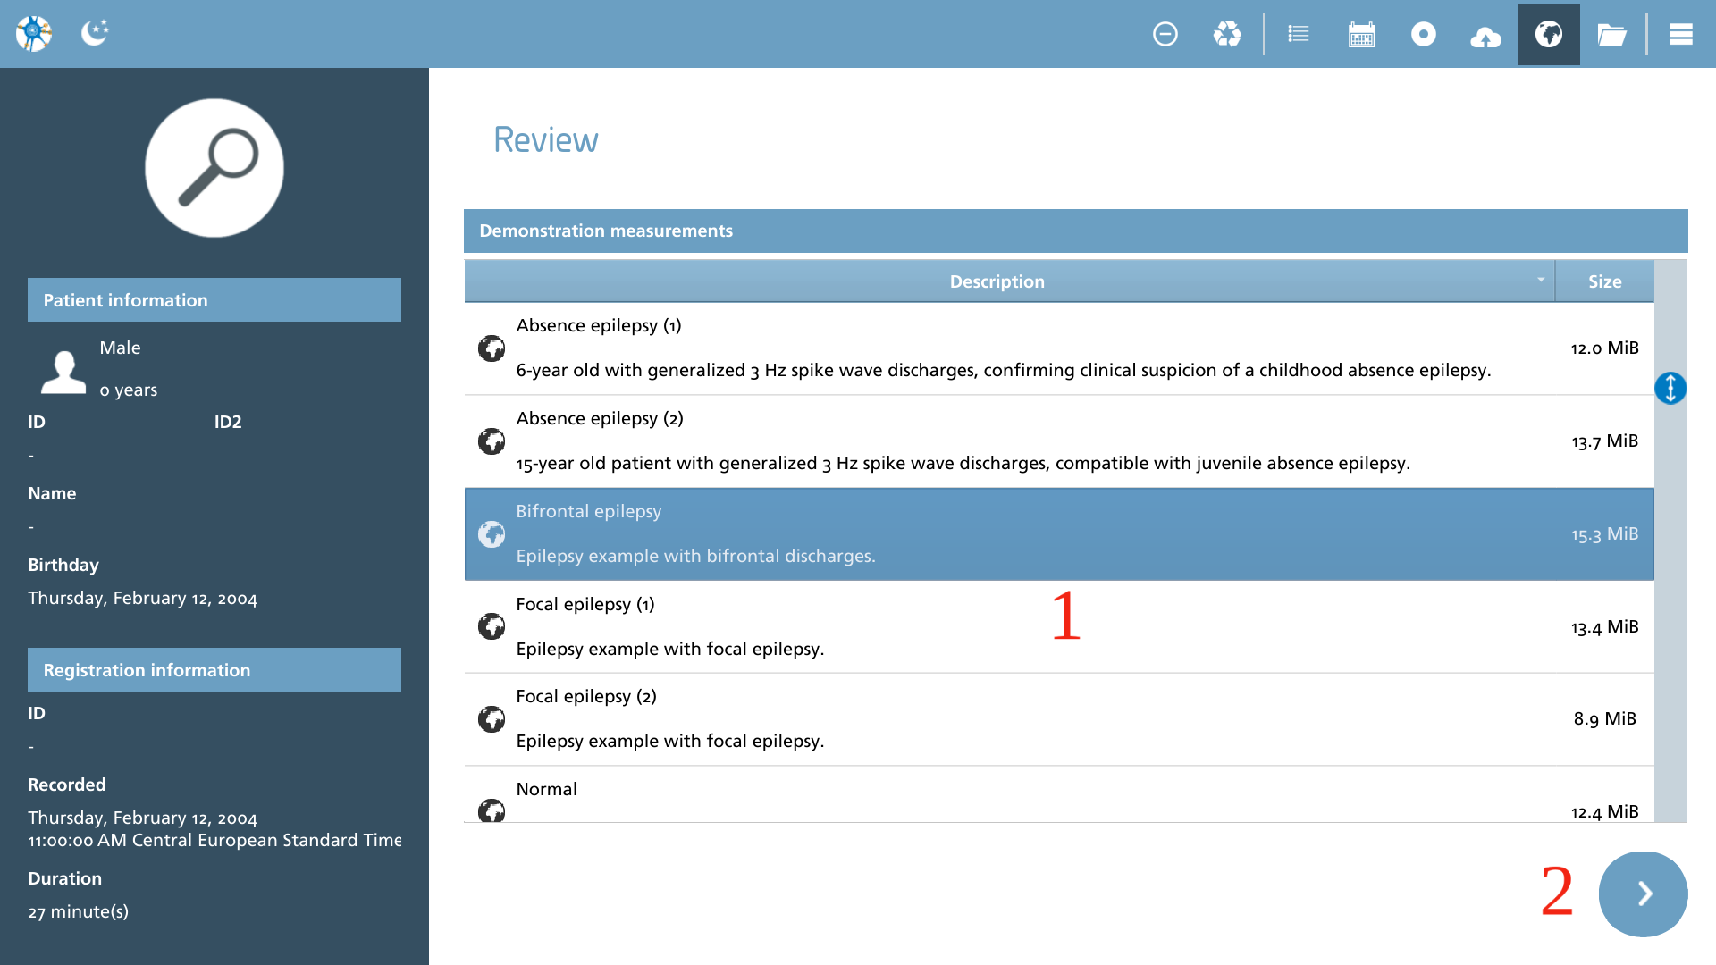Click the circled minus icon in toolbar
1716x965 pixels.
tap(1165, 34)
